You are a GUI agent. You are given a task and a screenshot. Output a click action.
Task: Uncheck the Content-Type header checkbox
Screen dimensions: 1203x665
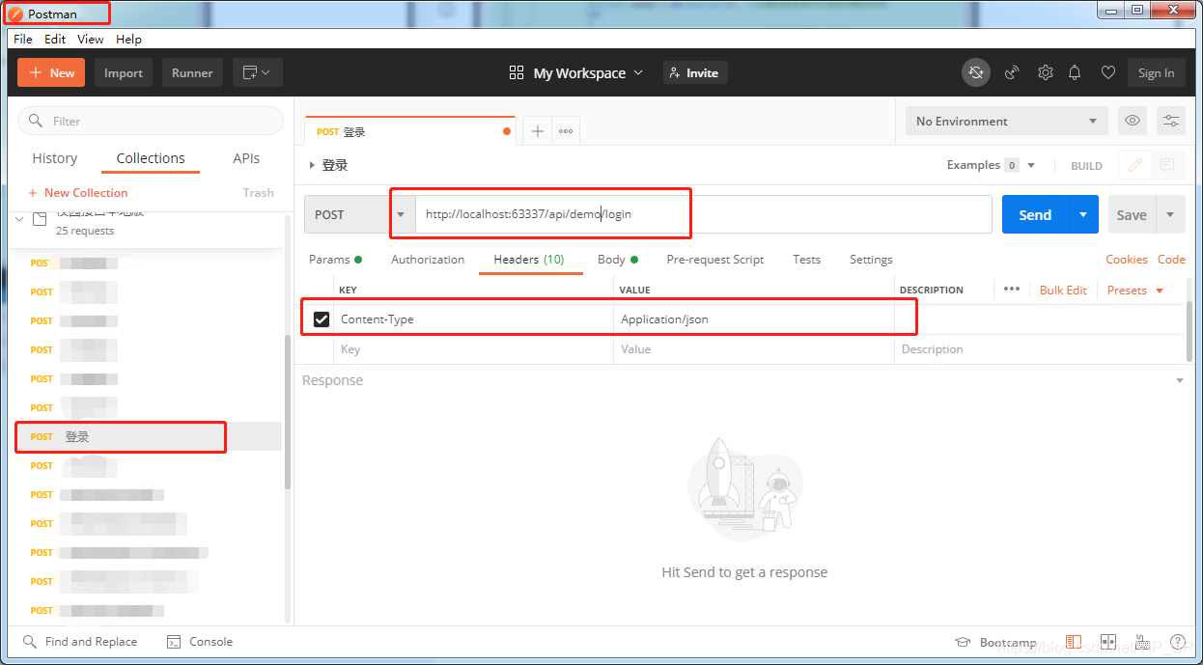(x=322, y=319)
